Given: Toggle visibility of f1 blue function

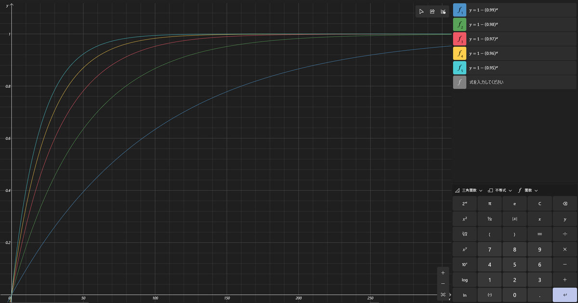Looking at the screenshot, I should click(460, 10).
